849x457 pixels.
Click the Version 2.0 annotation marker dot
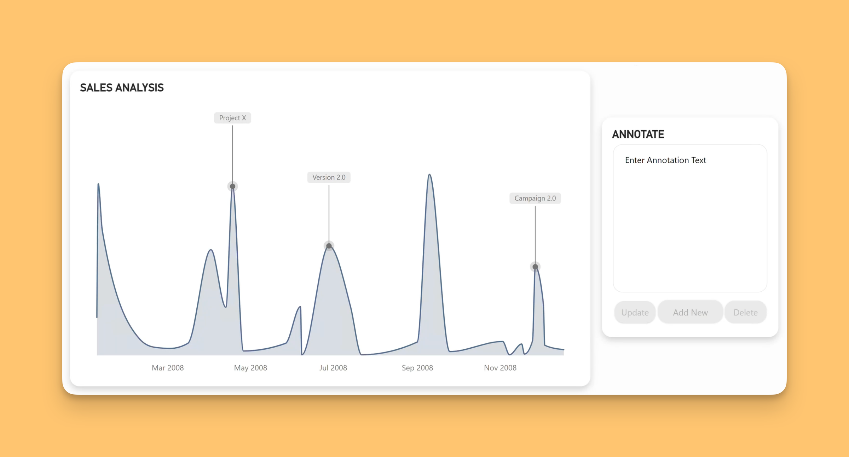click(329, 246)
